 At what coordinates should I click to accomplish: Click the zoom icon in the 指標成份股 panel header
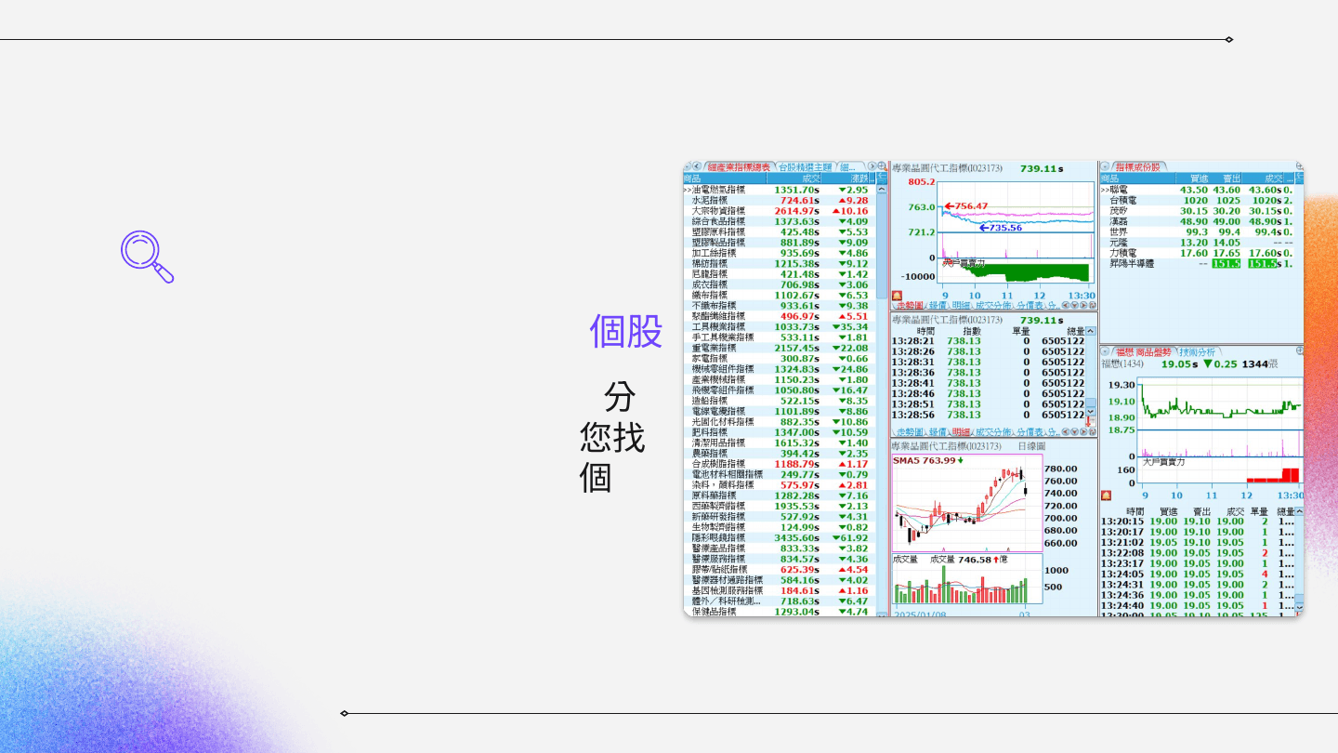(x=1299, y=166)
